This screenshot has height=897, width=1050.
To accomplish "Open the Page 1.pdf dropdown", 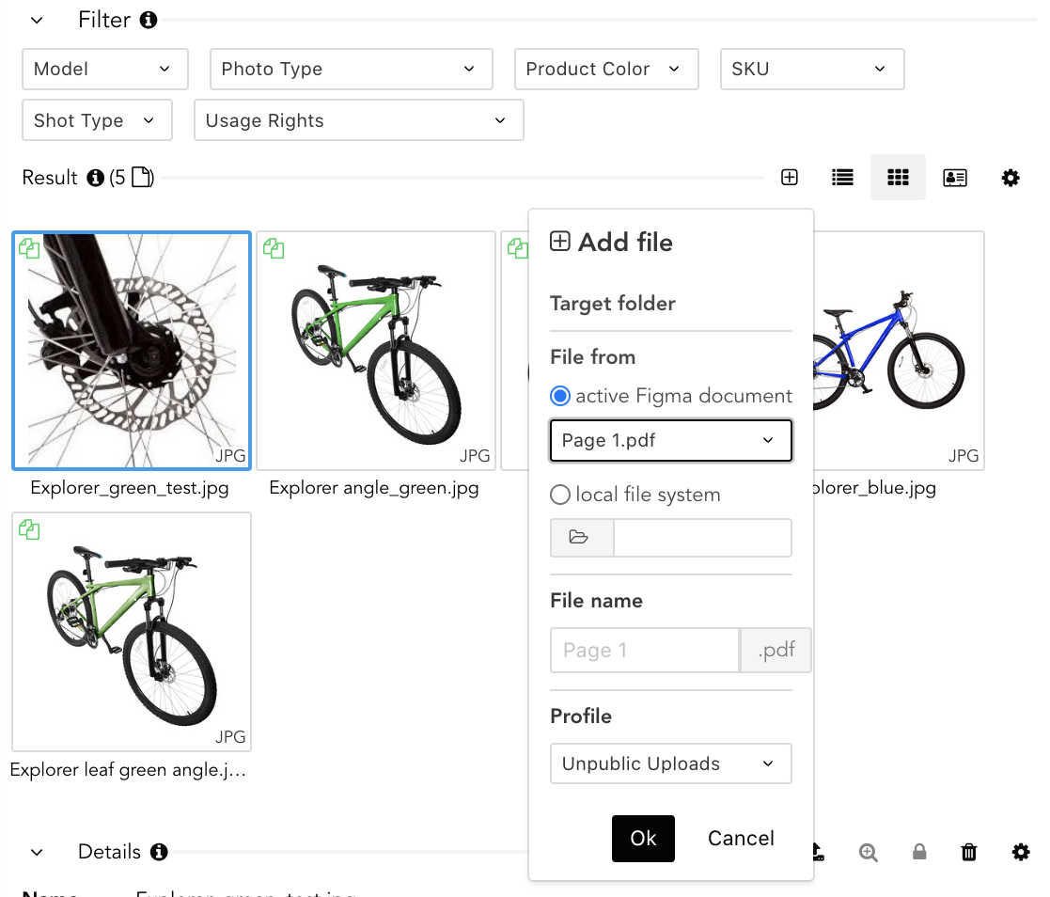I will (x=670, y=441).
